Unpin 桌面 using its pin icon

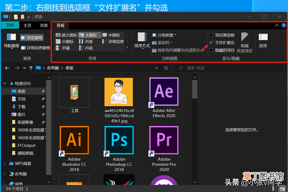43,91
